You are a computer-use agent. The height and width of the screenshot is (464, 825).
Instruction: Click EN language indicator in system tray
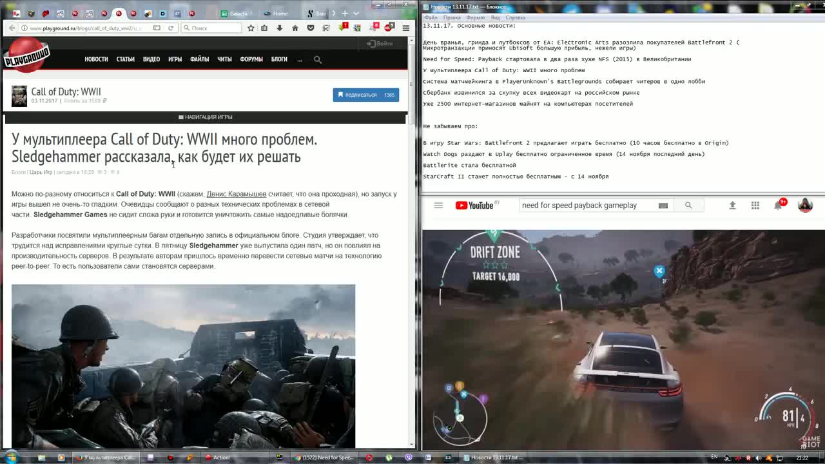(x=714, y=458)
